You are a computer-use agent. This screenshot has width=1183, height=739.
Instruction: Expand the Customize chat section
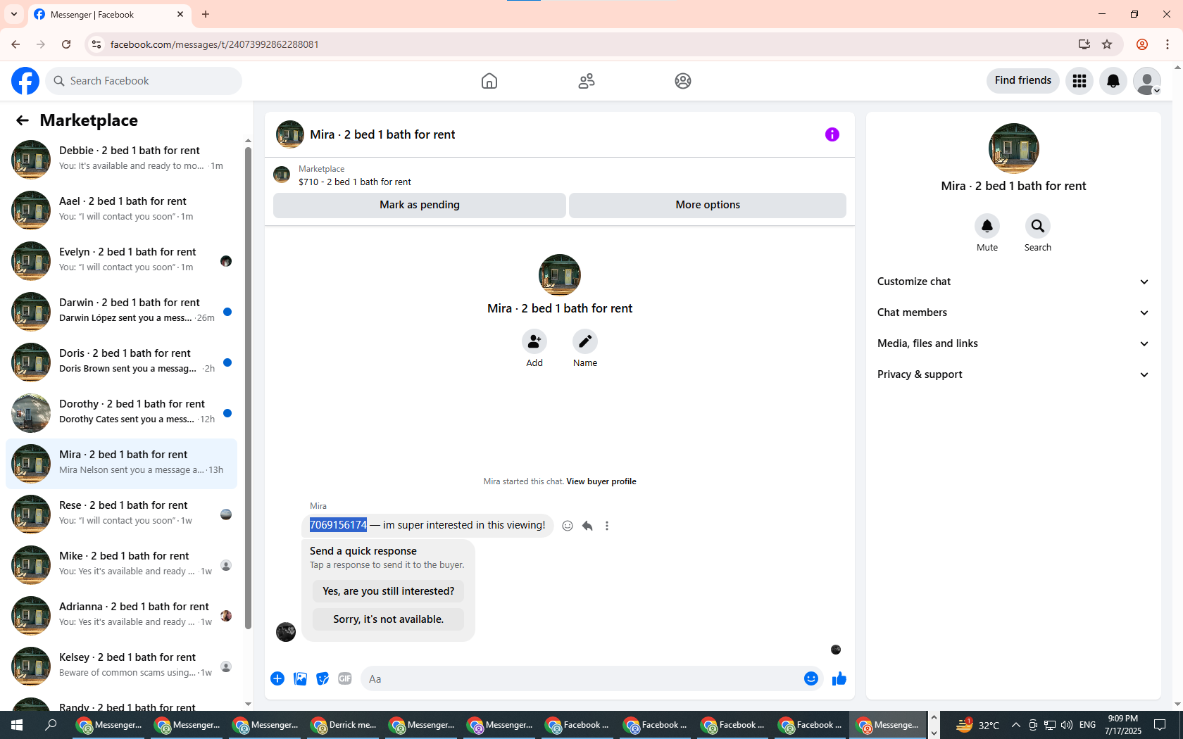coord(1013,282)
